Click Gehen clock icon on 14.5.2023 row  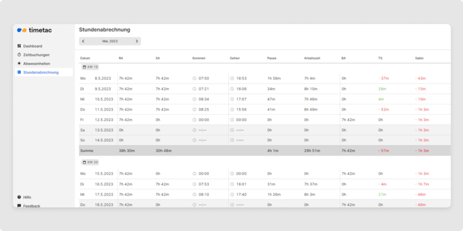[232, 140]
